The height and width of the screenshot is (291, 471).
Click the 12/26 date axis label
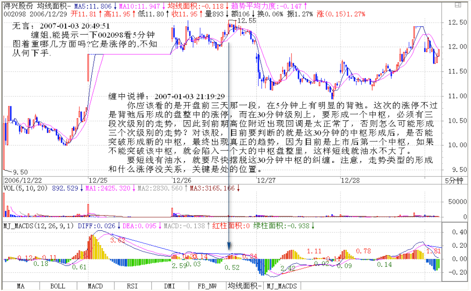tap(182, 180)
